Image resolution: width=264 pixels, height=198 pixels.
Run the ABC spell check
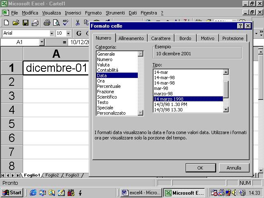point(66,23)
